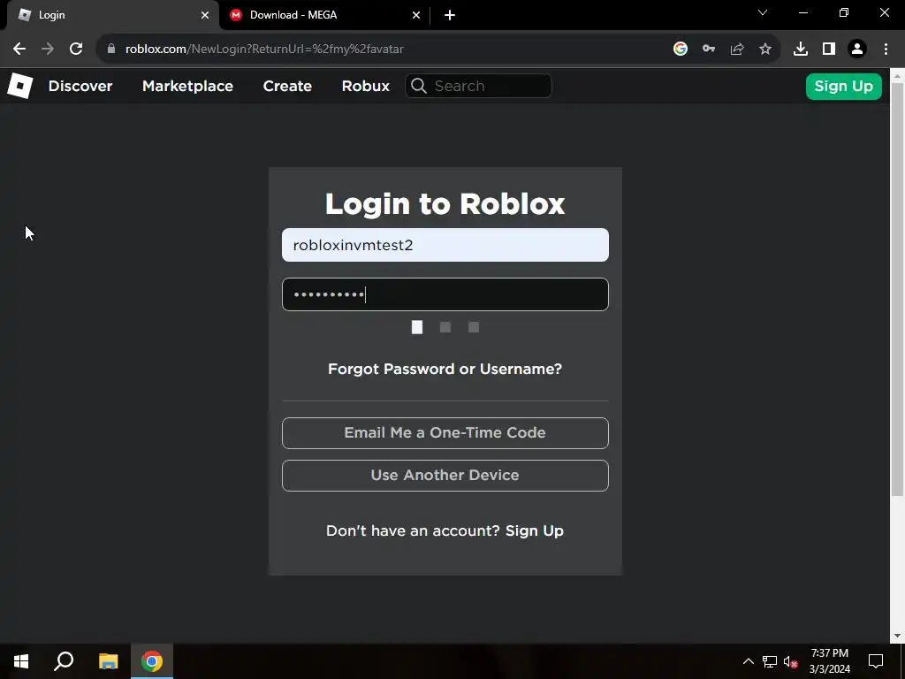Click Email Me a One-Time Code button
The image size is (905, 679).
pyautogui.click(x=445, y=433)
